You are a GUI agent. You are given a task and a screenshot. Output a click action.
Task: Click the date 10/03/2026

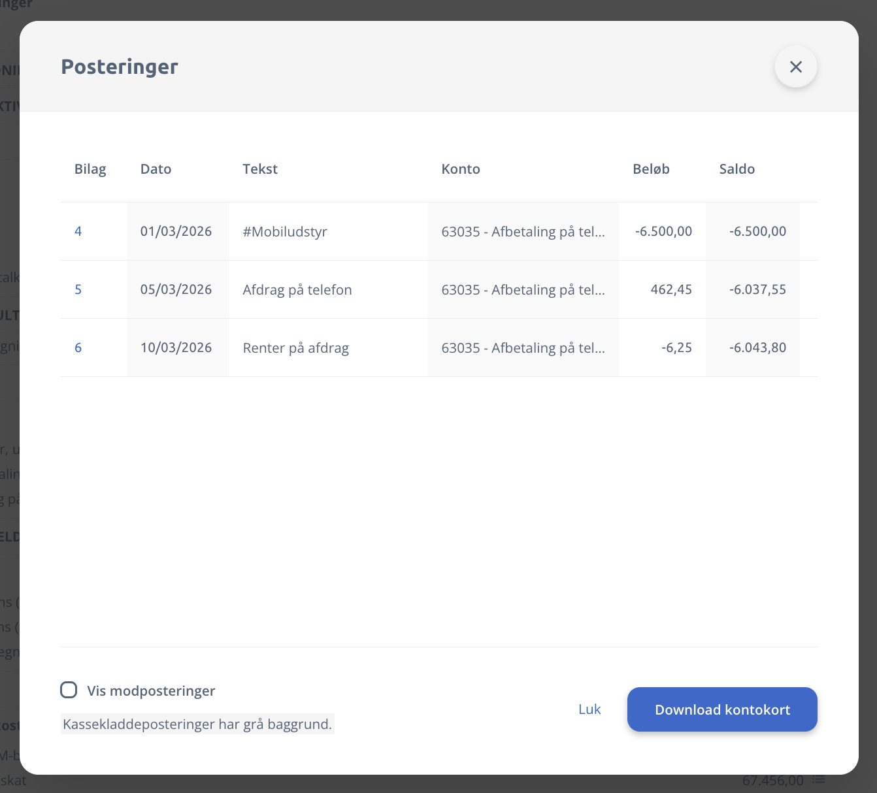tap(176, 348)
